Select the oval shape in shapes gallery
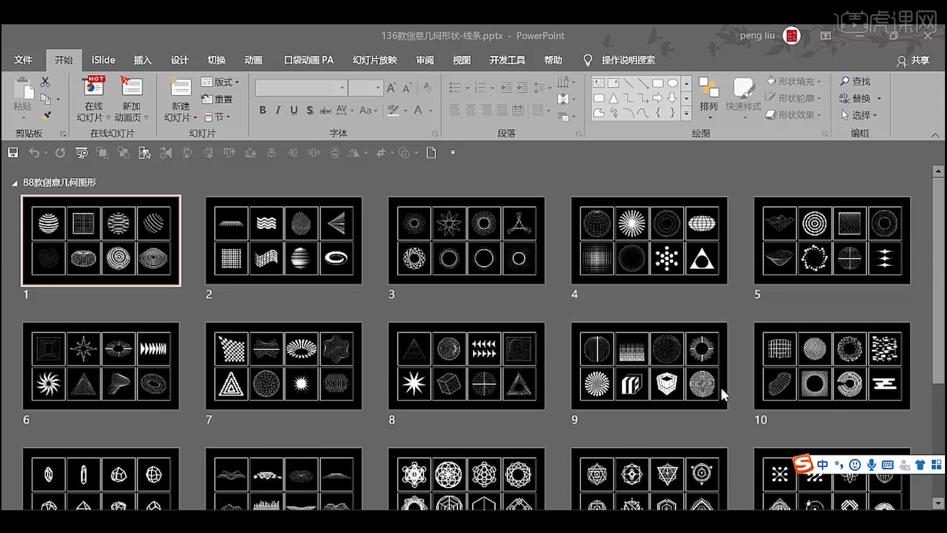 tap(672, 83)
